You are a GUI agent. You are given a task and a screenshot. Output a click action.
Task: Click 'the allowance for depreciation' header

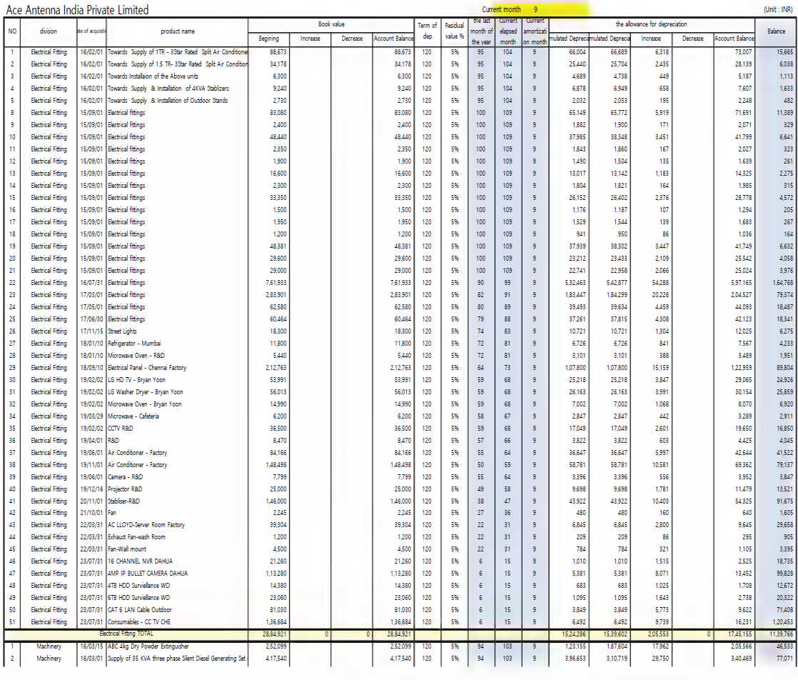coord(651,24)
